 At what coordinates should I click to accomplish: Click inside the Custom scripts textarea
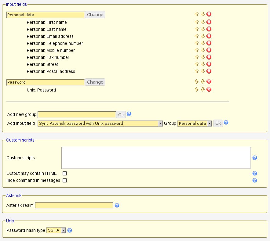tap(156, 158)
